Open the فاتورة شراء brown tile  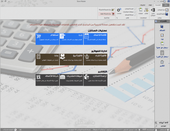click(95, 59)
